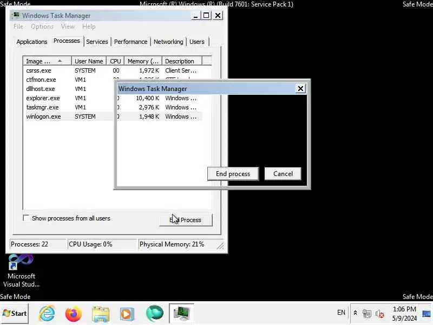This screenshot has width=433, height=325.
Task: Open Internet Explorer from the taskbar
Action: (47, 314)
